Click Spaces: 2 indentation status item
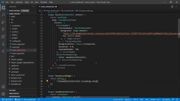Image resolution: width=180 pixels, height=101 pixels. pos(128,100)
